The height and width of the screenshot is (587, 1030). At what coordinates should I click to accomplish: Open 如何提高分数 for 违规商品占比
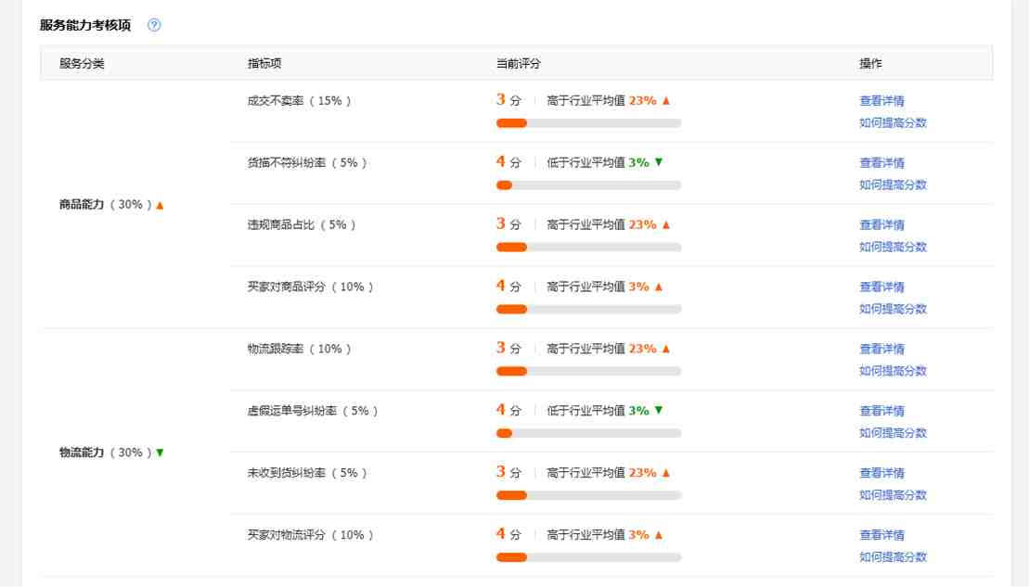point(893,247)
